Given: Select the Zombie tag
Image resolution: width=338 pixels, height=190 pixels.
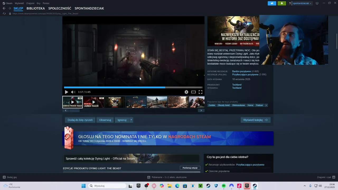Looking at the screenshot, I should click(212, 105).
